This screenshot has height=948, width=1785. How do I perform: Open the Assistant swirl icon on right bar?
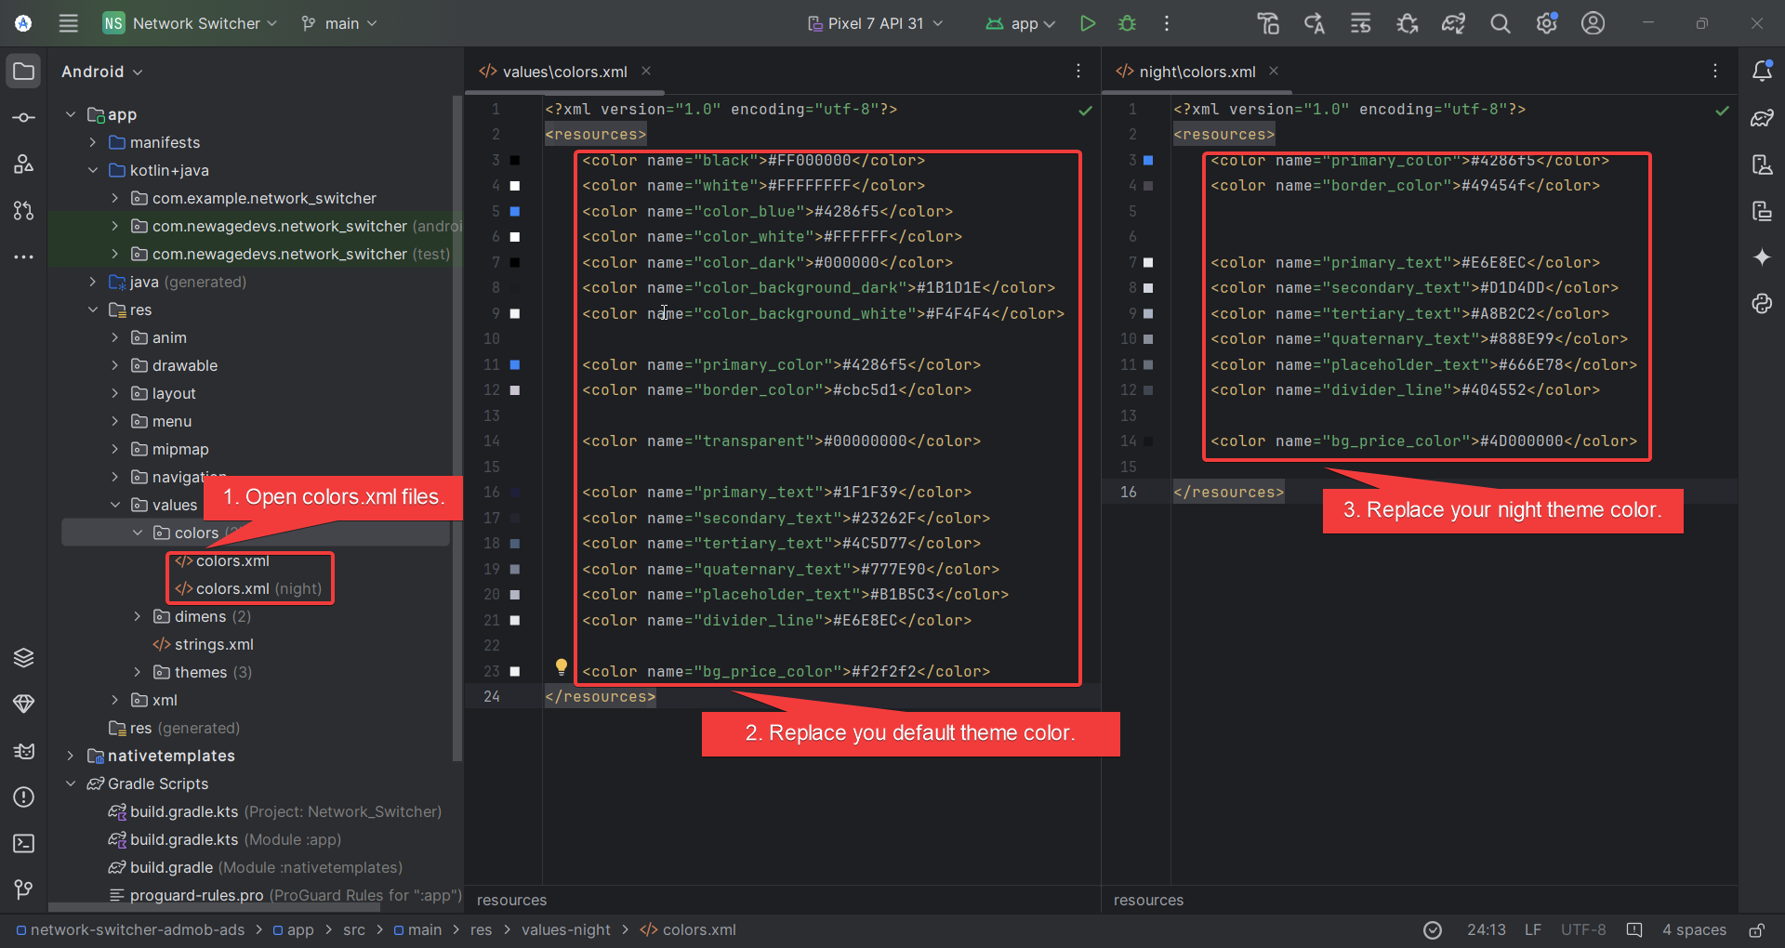pos(1762,304)
